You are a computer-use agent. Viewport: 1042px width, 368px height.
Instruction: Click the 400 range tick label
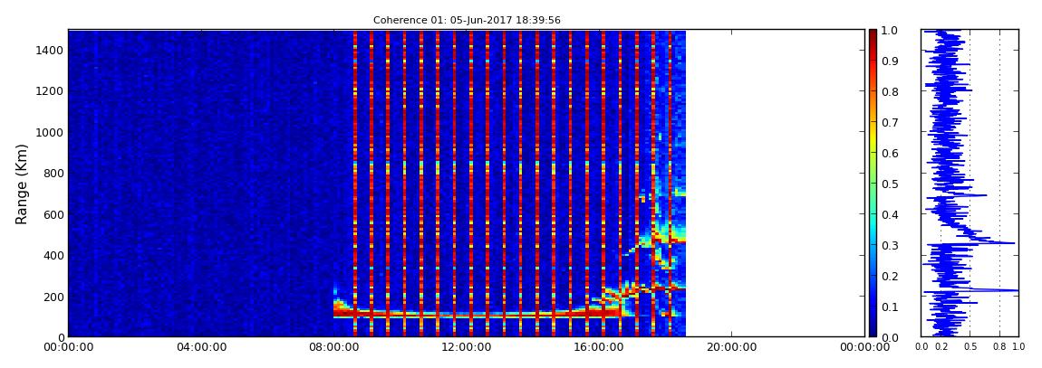pos(52,255)
